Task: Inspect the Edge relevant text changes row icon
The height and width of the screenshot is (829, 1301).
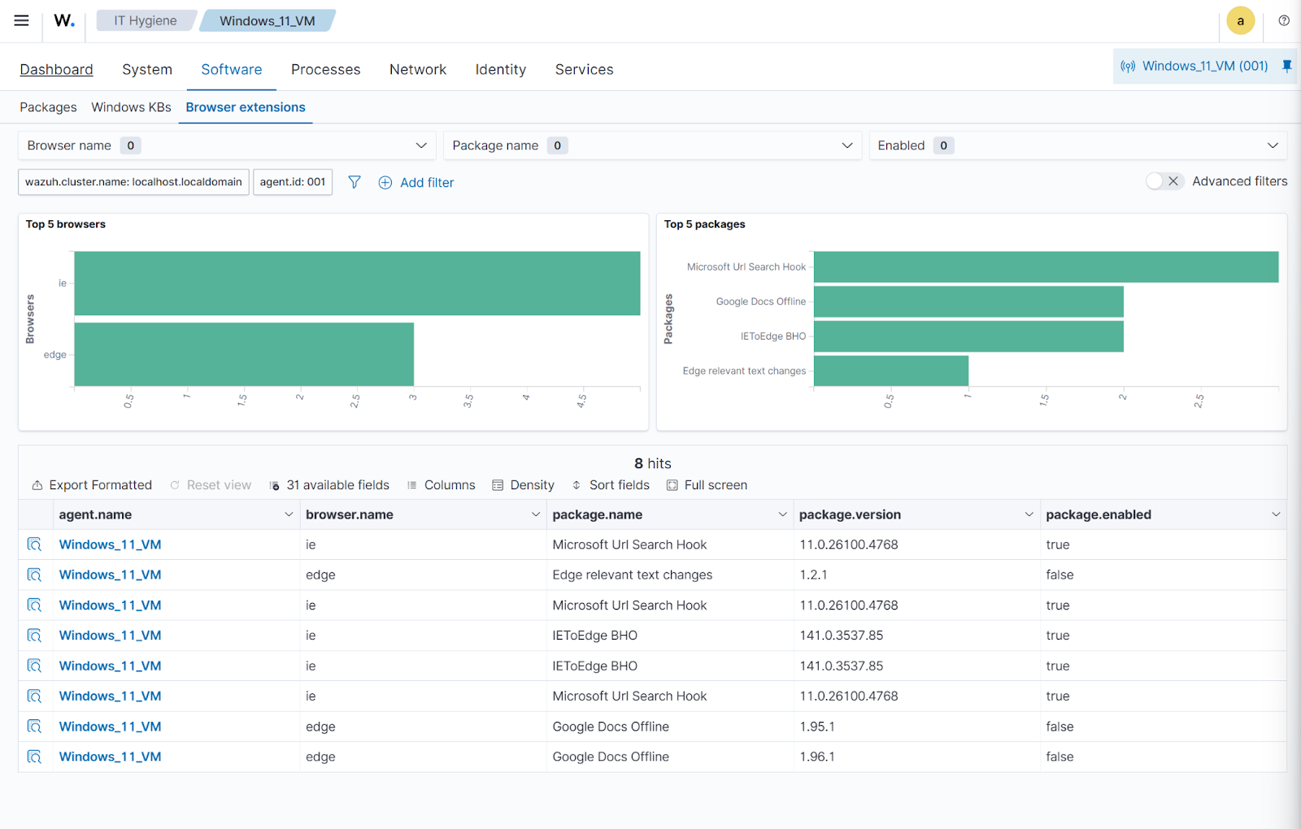Action: [34, 575]
